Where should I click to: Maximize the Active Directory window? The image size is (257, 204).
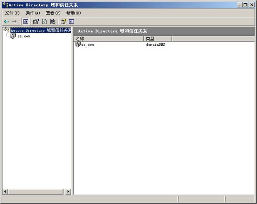(x=245, y=5)
